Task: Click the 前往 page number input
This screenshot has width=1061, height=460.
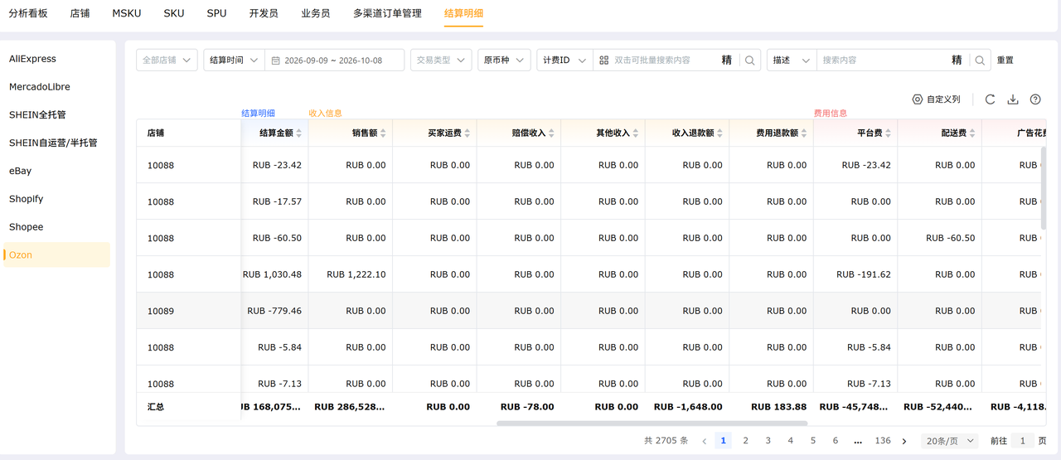Action: tap(1023, 441)
